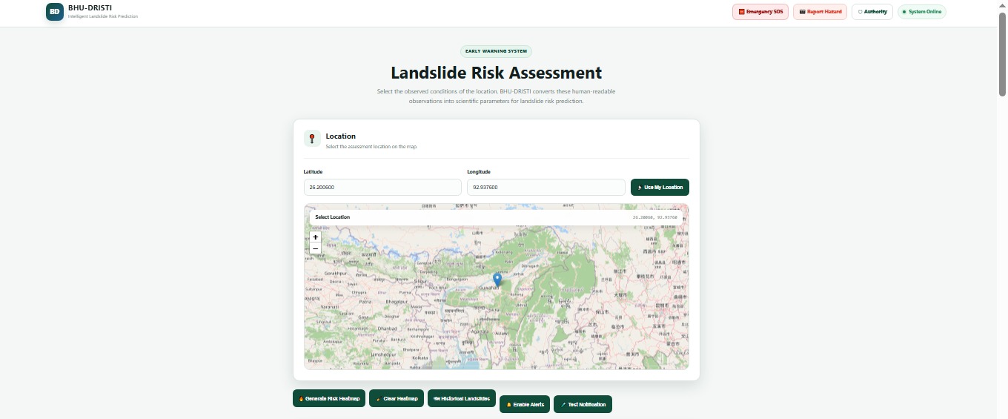1008x419 pixels.
Task: Zoom out the map with minus
Action: pos(315,248)
